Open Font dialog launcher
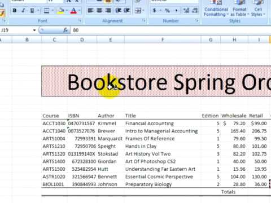 coord(80,21)
